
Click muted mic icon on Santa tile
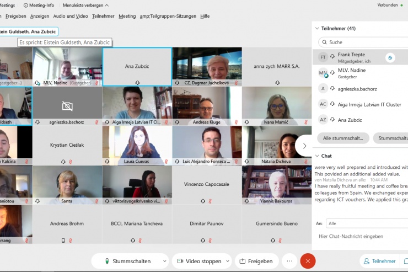[x=96, y=201]
